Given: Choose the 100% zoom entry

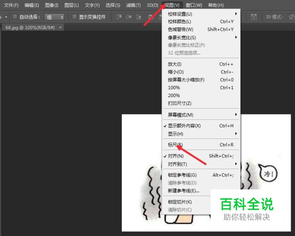Looking at the screenshot, I should tap(201, 88).
